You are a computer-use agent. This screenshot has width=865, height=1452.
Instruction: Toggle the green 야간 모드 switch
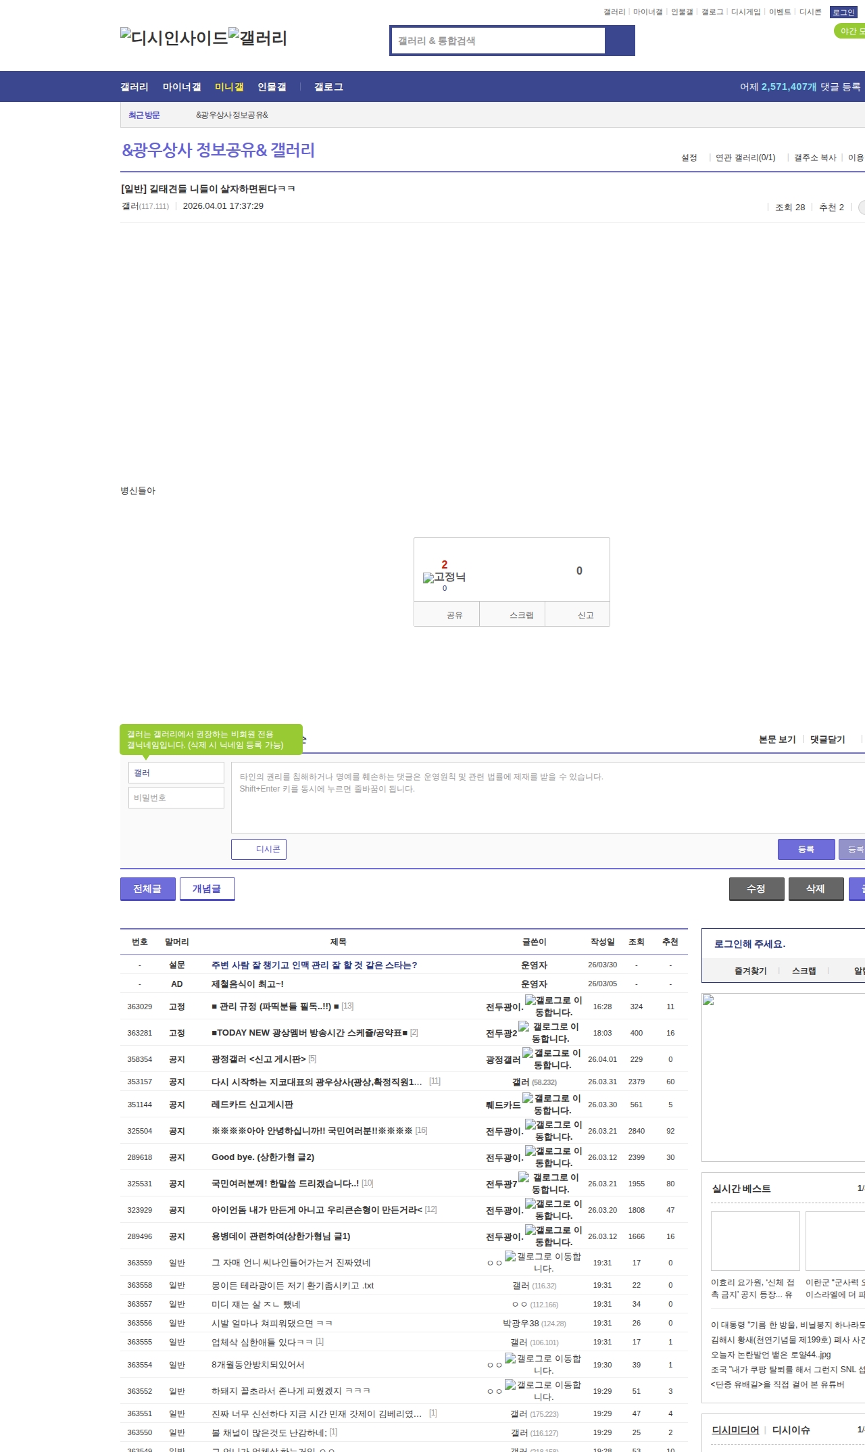point(849,31)
